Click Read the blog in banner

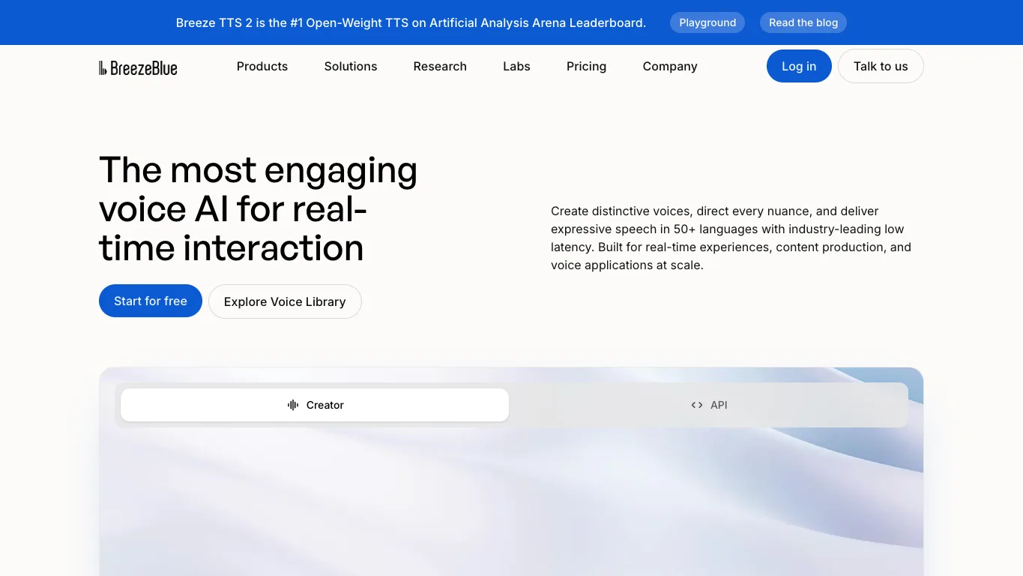[803, 22]
